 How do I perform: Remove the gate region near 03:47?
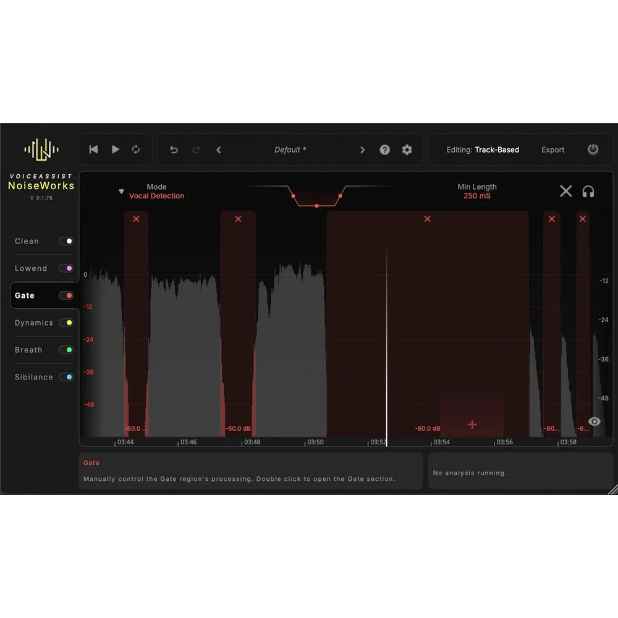(238, 219)
